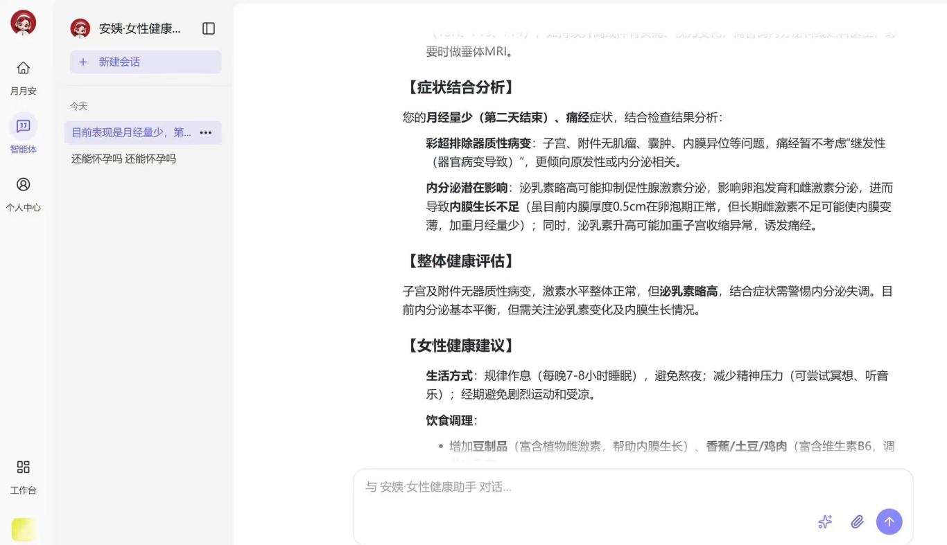Click the plus icon in 新建会话
Image resolution: width=947 pixels, height=545 pixels.
click(83, 62)
